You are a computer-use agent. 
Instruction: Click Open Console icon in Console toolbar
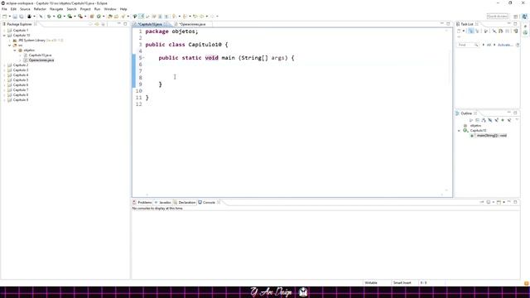coord(499,202)
